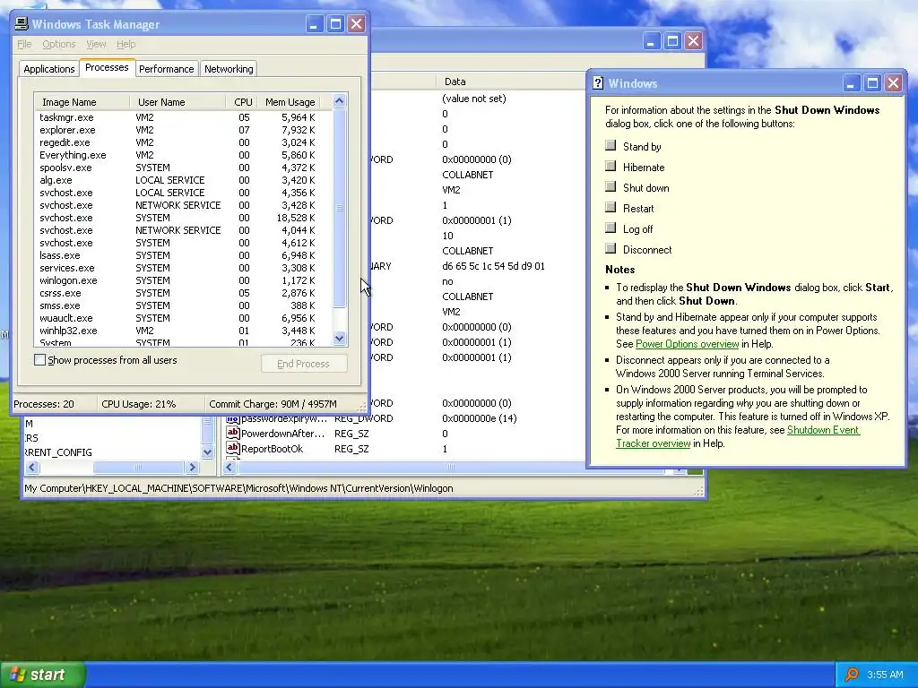Click the taskbar clock showing 3:55 AM
Viewport: 918px width, 688px height.
[x=885, y=675]
